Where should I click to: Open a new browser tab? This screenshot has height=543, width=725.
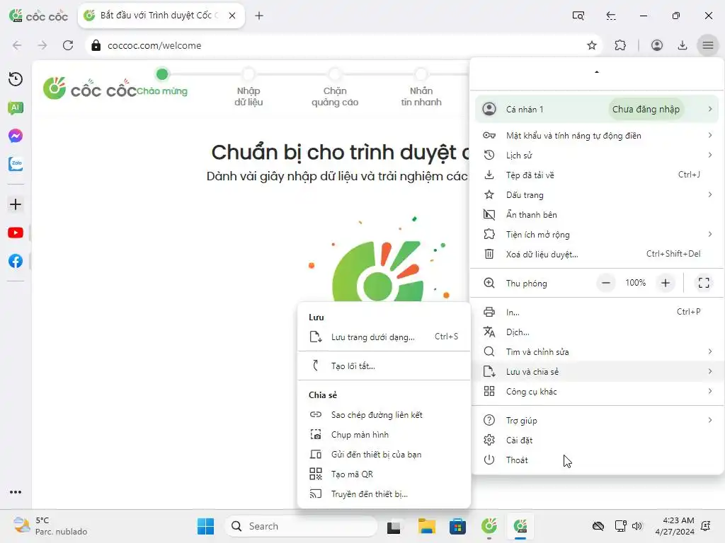(259, 16)
